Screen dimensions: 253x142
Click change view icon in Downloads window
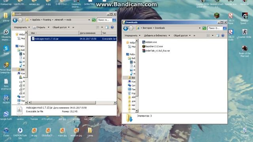tap(208, 35)
